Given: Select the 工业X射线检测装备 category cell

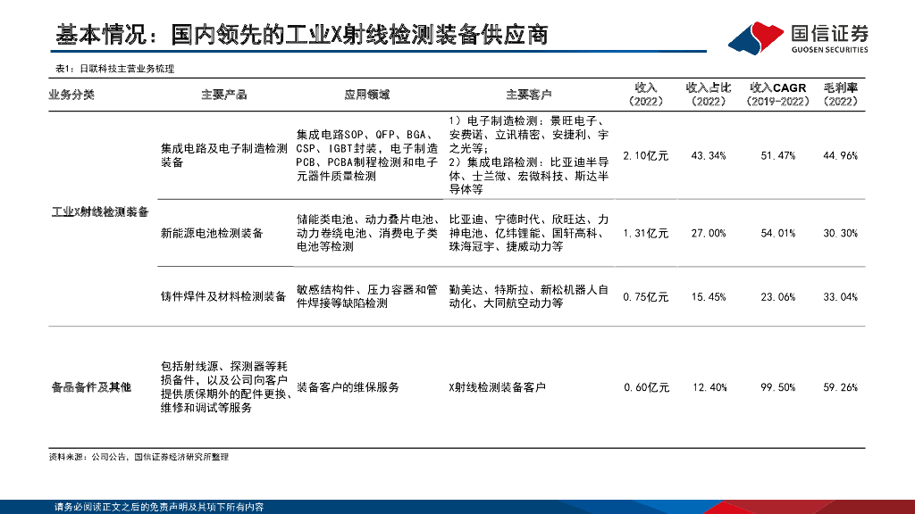Looking at the screenshot, I should coord(100,212).
